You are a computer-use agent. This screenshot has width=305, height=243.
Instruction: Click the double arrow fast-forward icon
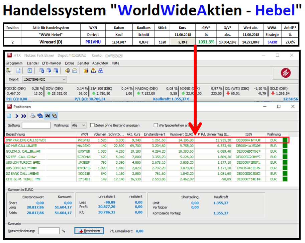click(x=23, y=116)
